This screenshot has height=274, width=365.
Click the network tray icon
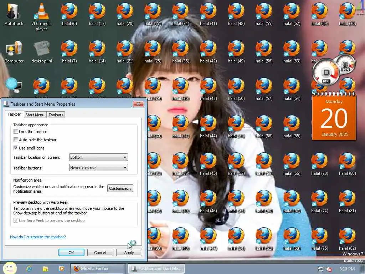(x=320, y=269)
